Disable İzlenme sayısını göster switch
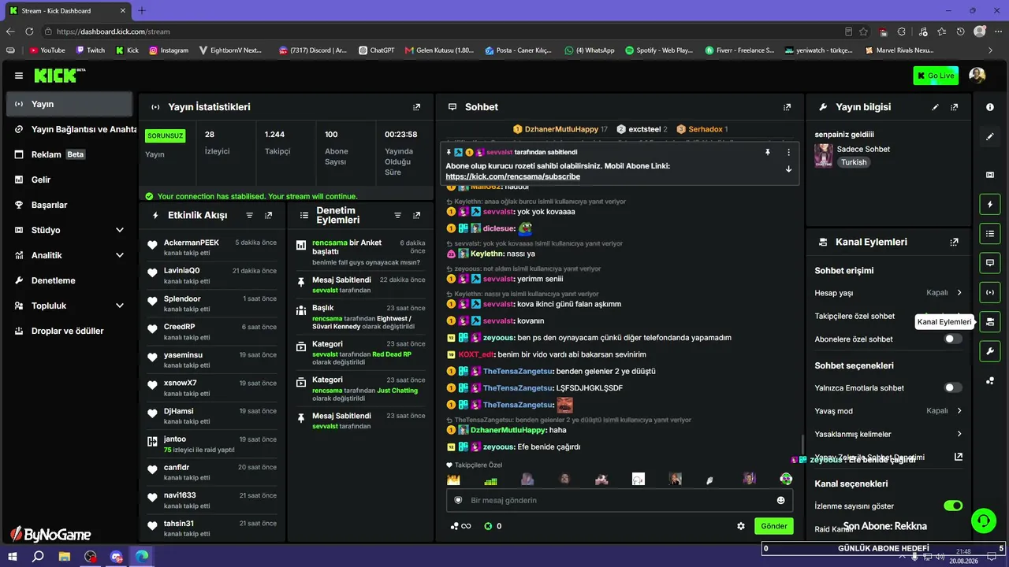This screenshot has width=1009, height=567. coord(953,506)
